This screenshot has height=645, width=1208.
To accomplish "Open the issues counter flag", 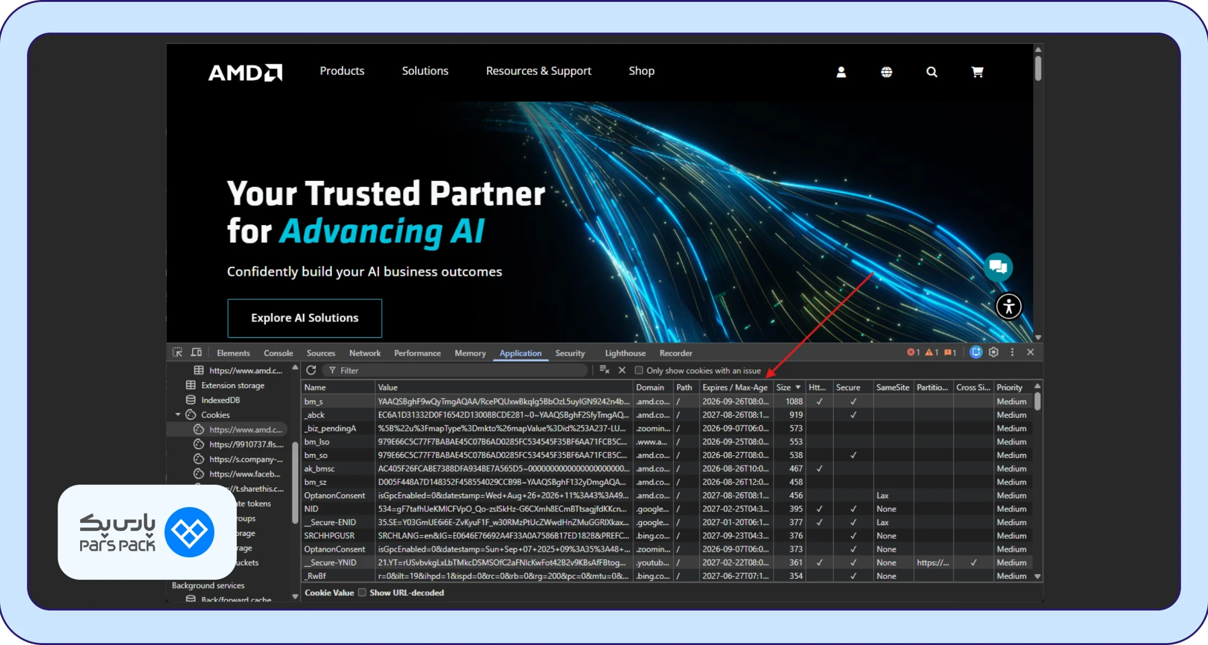I will [950, 352].
